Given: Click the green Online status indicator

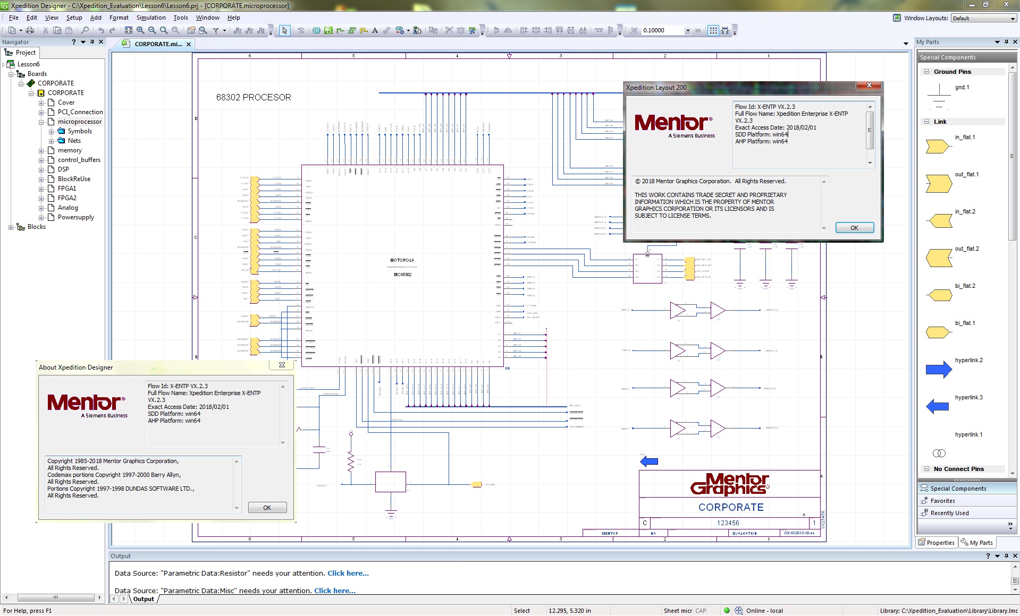Looking at the screenshot, I should click(x=727, y=611).
